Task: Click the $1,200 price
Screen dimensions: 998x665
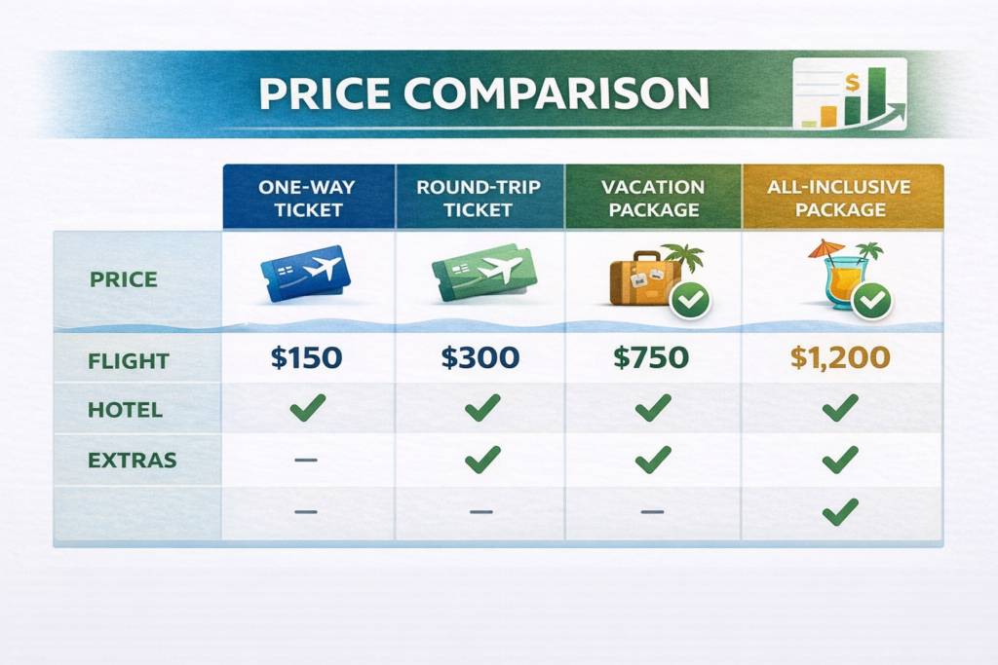Action: pyautogui.click(x=840, y=358)
